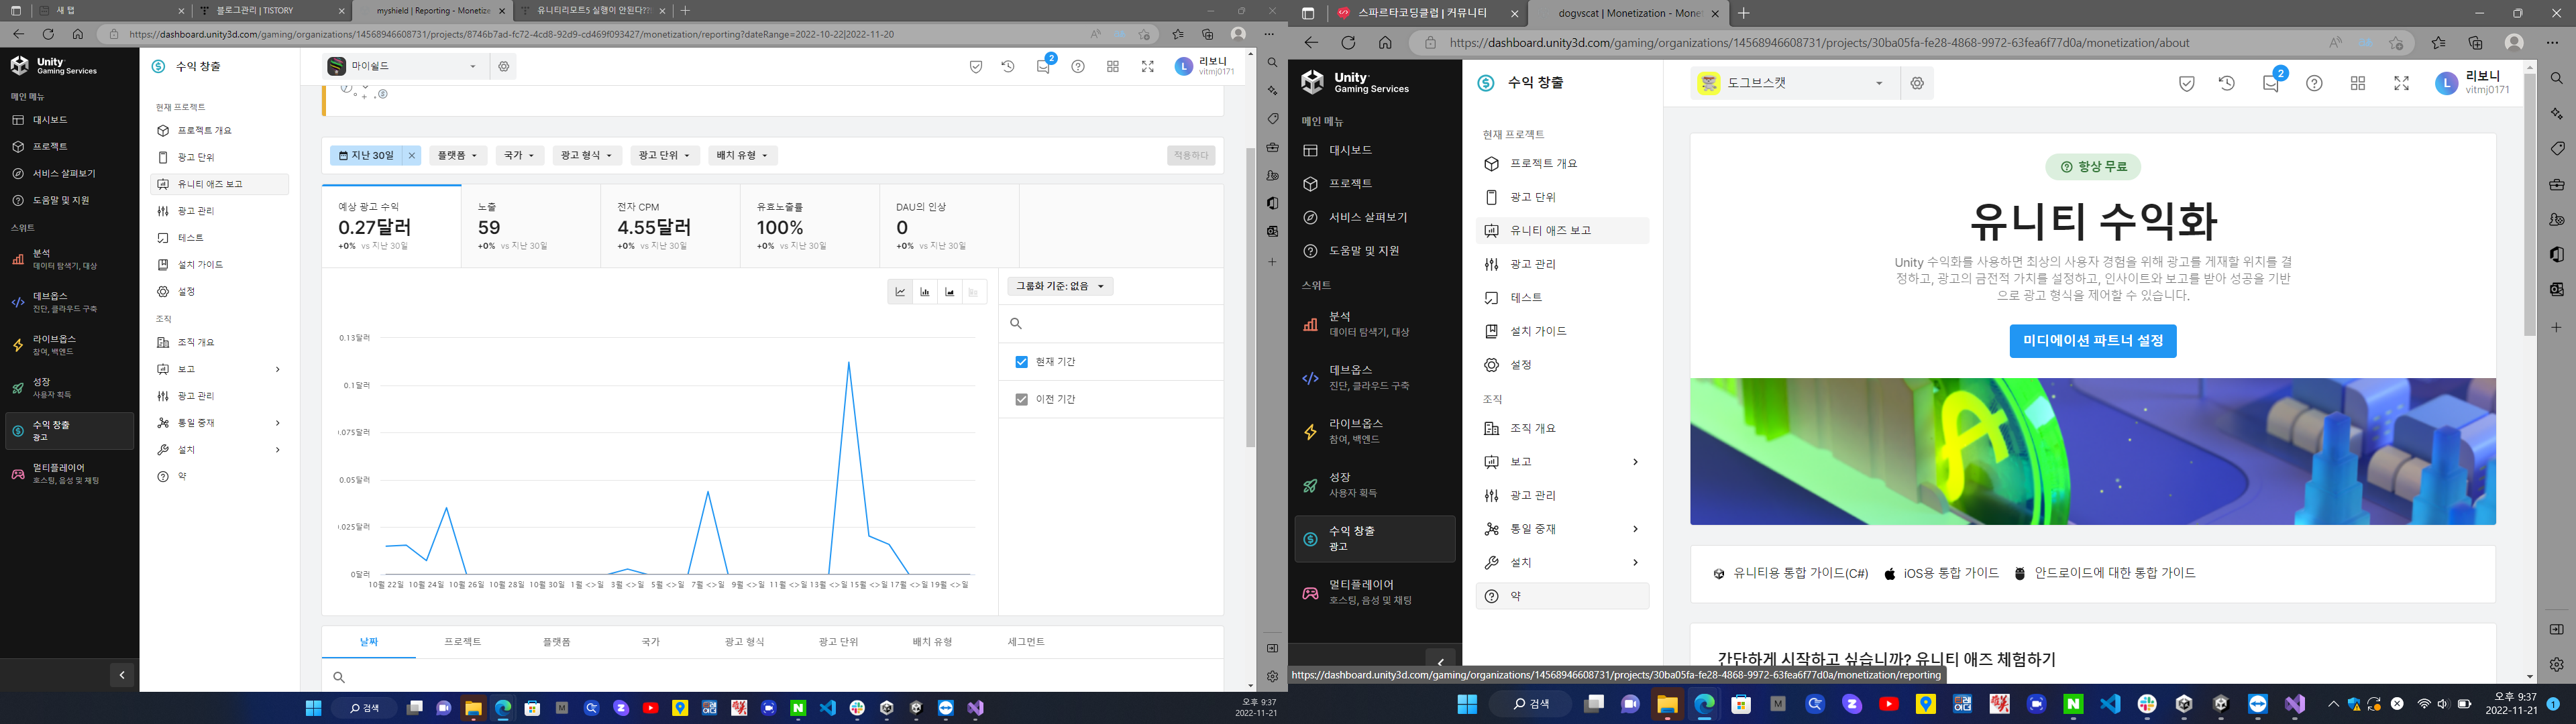Click search magnifier above the 현재 기간 list

pos(1016,323)
